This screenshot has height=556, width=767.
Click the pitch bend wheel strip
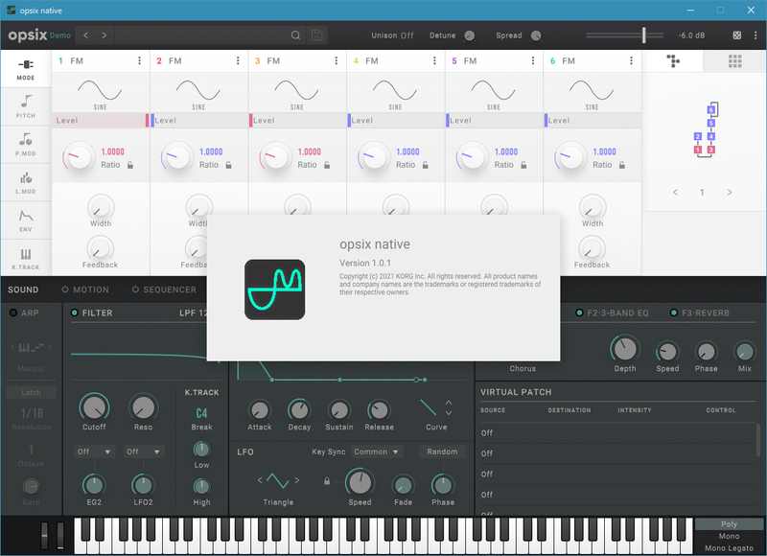pos(44,535)
